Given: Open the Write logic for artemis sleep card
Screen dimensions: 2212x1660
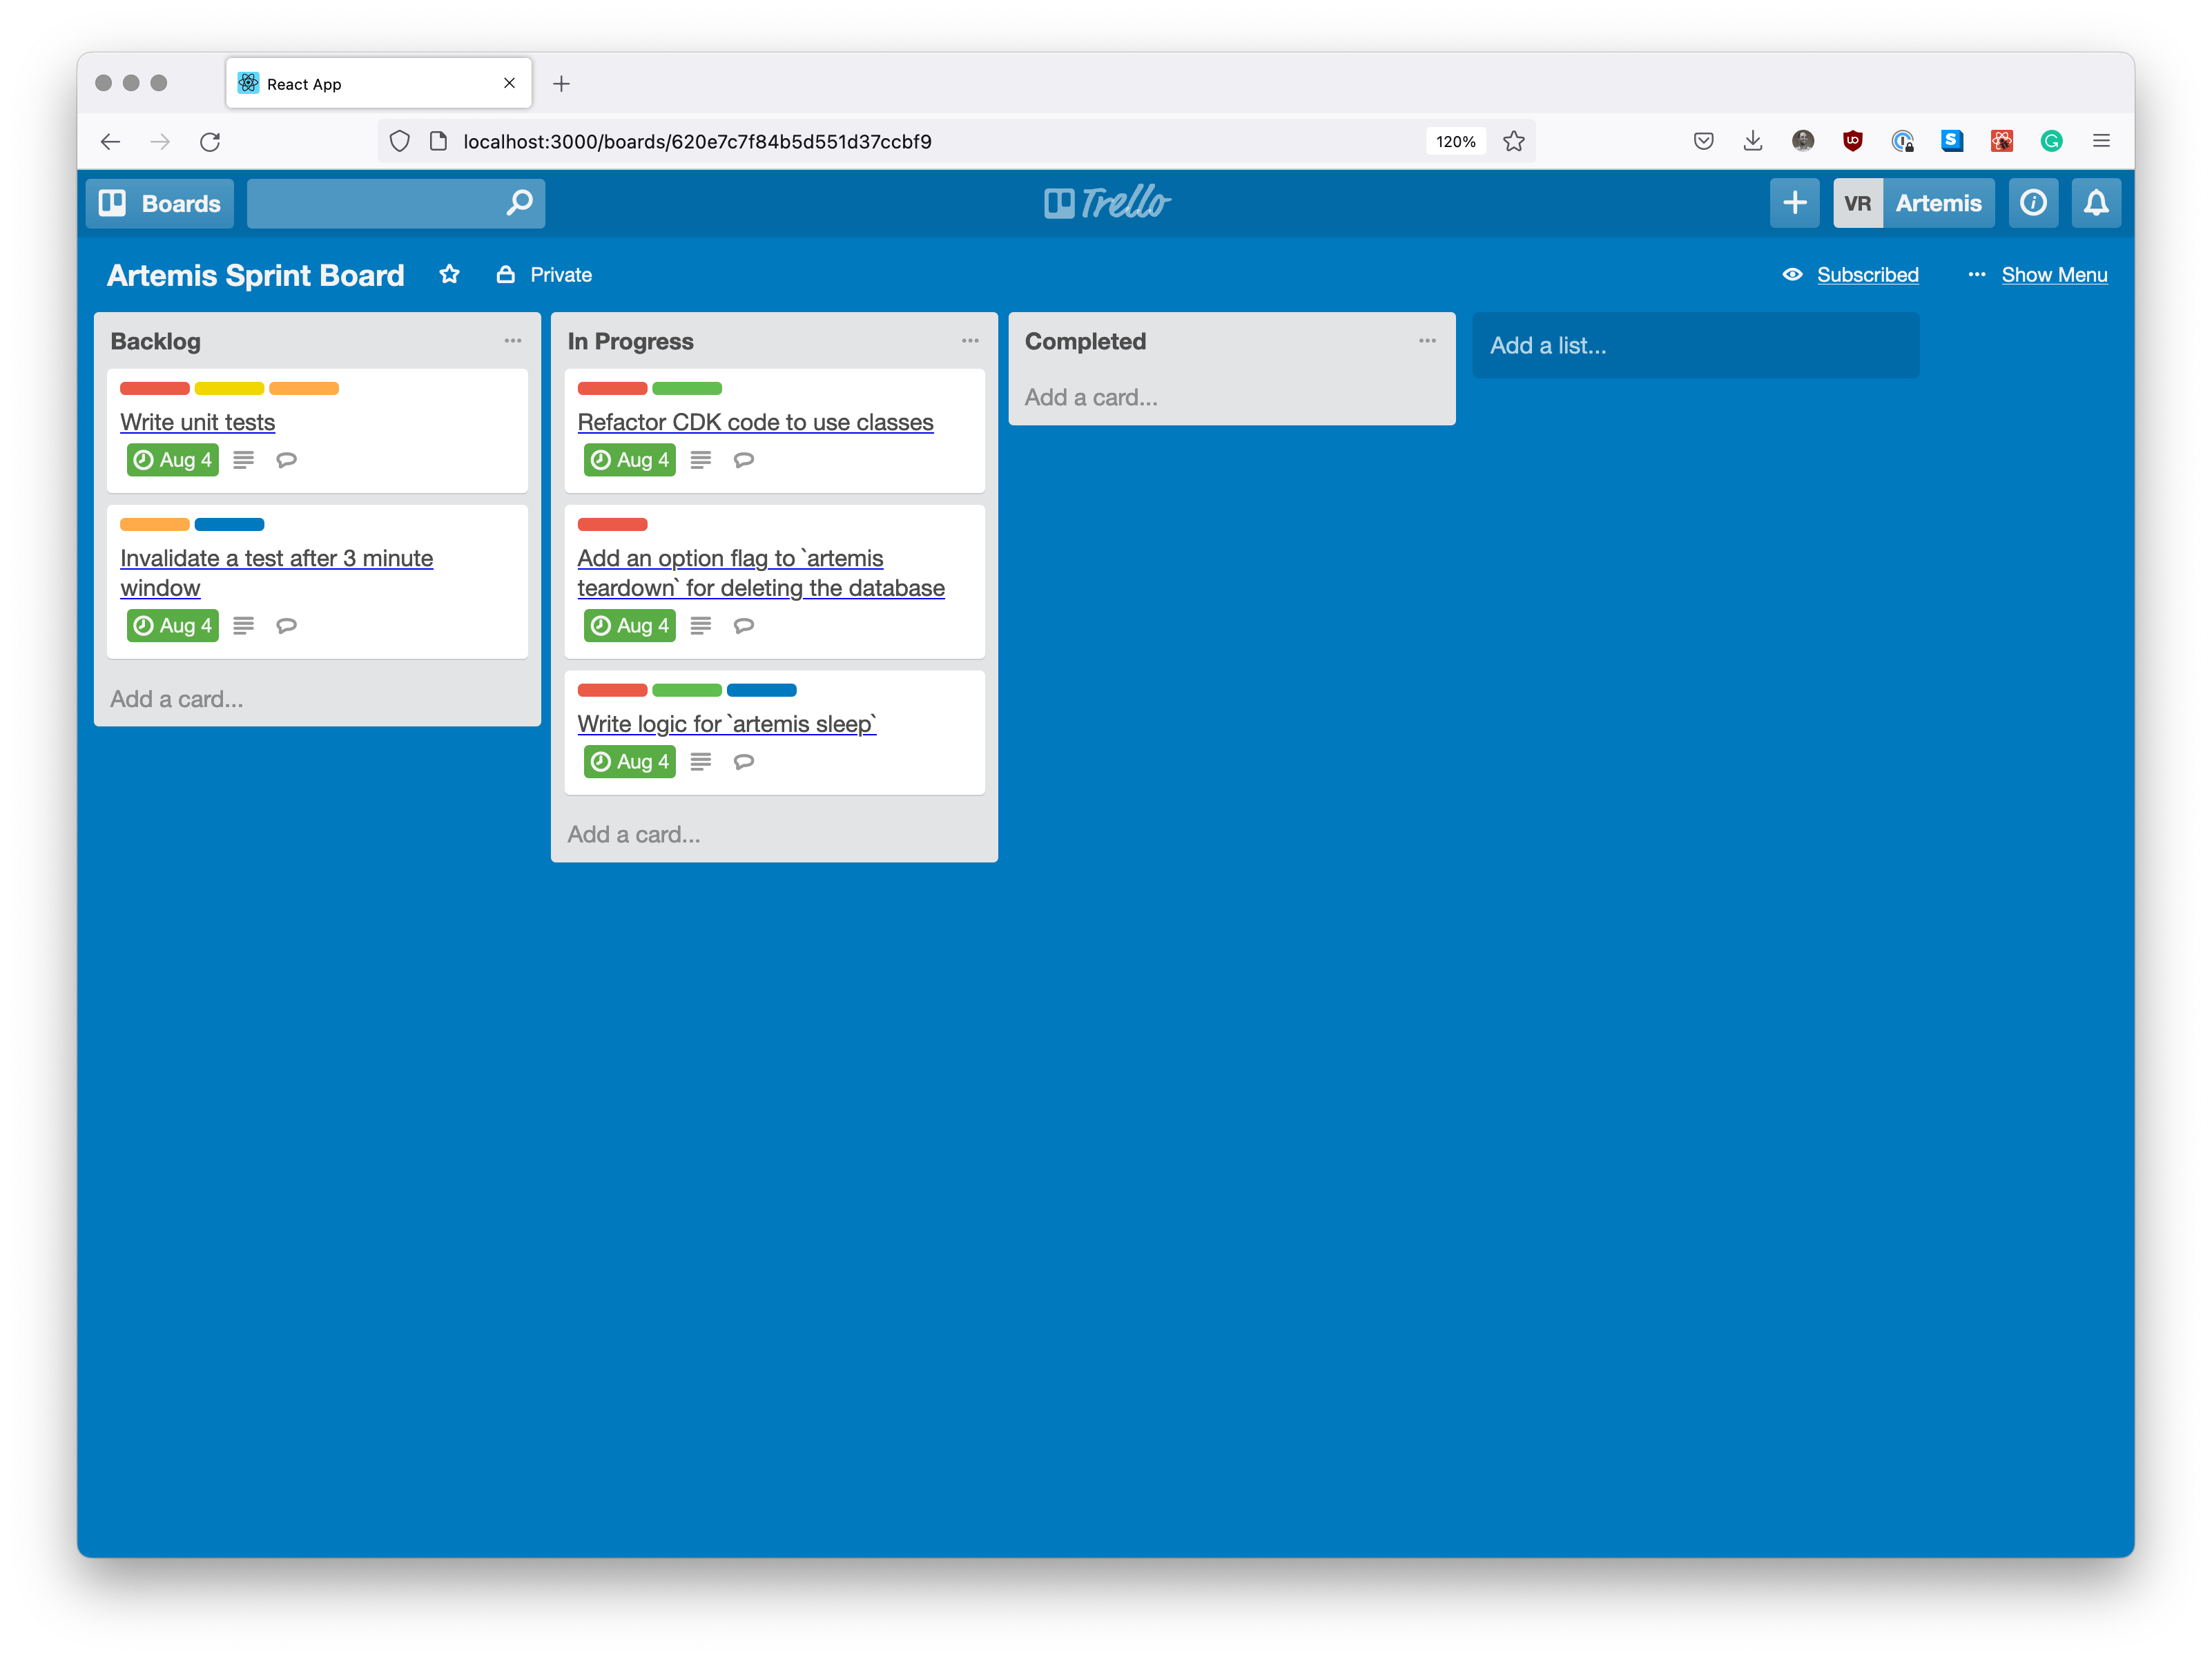Looking at the screenshot, I should (x=726, y=724).
